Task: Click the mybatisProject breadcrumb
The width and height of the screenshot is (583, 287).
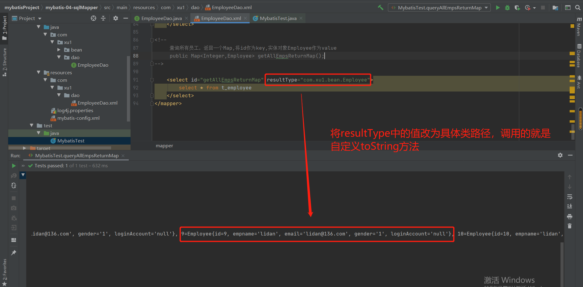Action: (22, 8)
